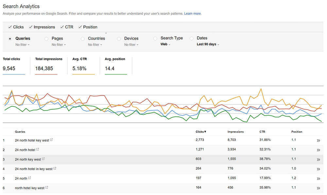Uncheck the Position metric checkbox

[x=80, y=27]
